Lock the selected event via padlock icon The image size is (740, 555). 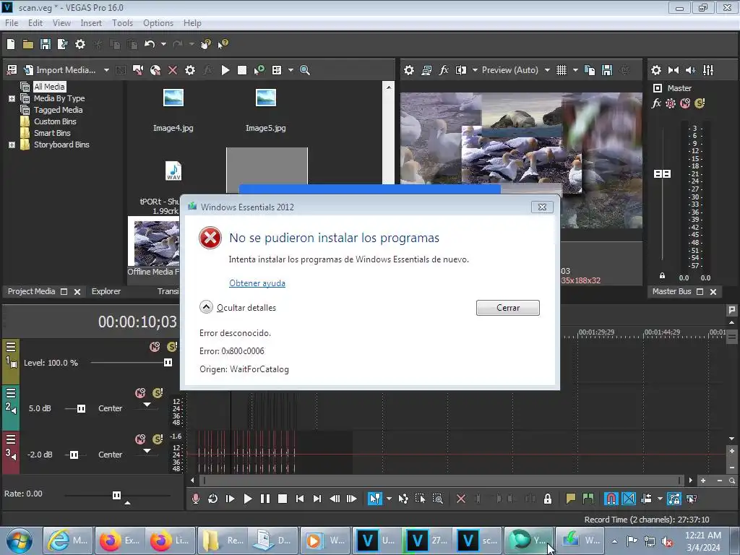[548, 499]
